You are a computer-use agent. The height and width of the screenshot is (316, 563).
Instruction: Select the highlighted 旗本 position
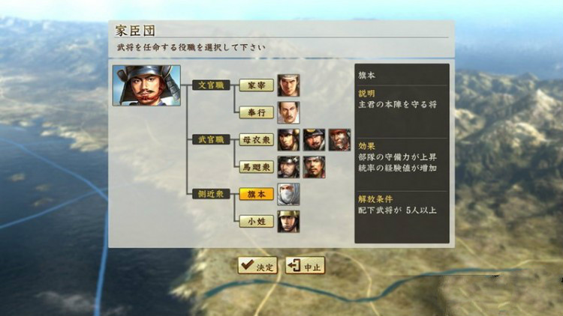pyautogui.click(x=257, y=194)
